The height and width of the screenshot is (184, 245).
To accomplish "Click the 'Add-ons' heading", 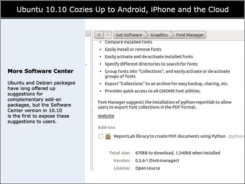I will point(106,127).
